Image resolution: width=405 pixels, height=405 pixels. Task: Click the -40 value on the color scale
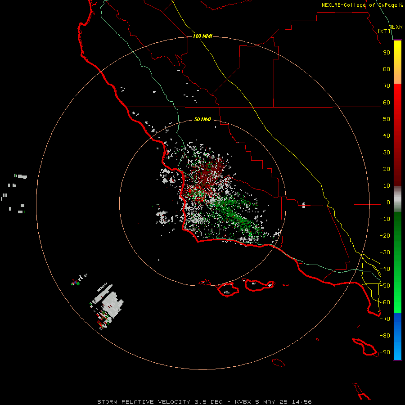(x=385, y=269)
